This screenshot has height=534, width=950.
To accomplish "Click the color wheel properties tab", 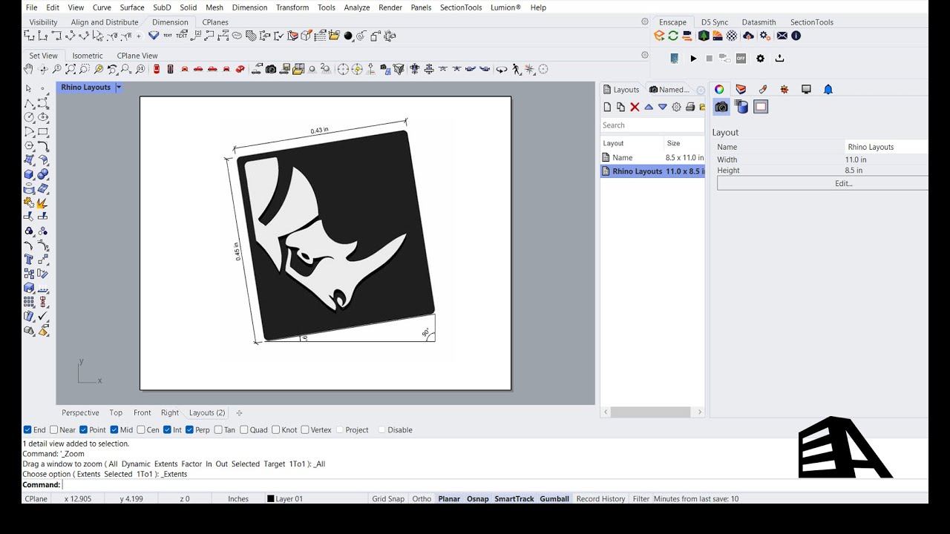I will click(x=719, y=89).
